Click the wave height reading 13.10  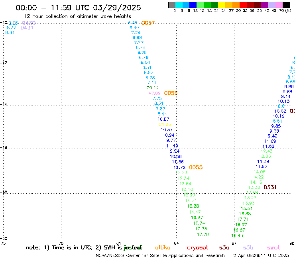click(187, 189)
